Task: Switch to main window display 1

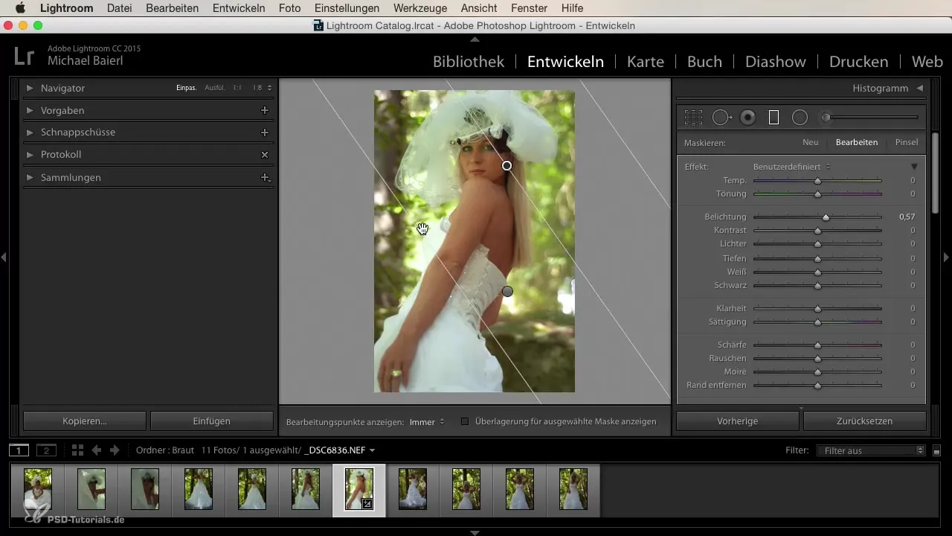Action: point(19,450)
